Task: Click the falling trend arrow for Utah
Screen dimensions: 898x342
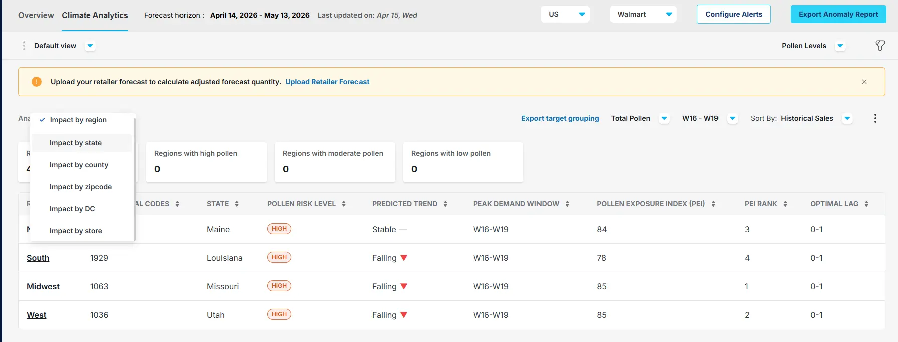Action: [404, 315]
